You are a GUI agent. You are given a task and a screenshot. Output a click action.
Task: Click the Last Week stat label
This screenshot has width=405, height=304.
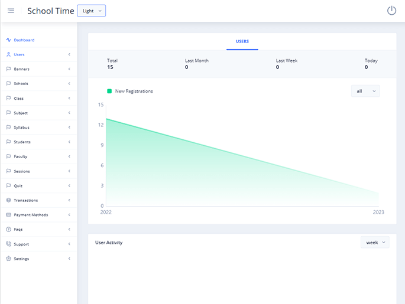pos(286,61)
